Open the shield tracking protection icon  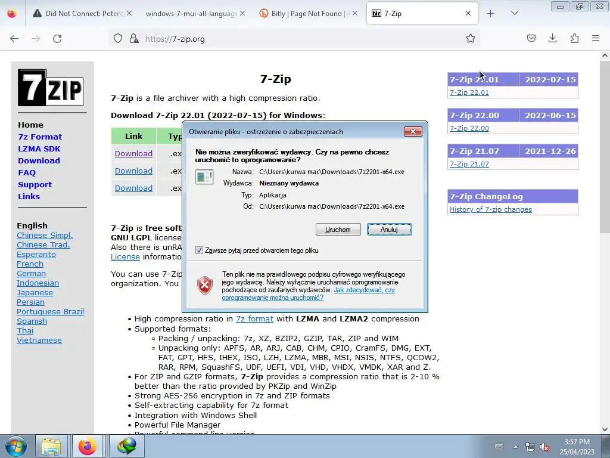click(x=118, y=38)
